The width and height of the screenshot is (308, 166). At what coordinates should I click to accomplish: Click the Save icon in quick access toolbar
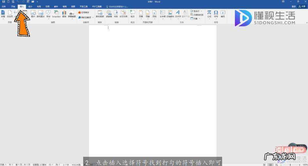point(4,2)
